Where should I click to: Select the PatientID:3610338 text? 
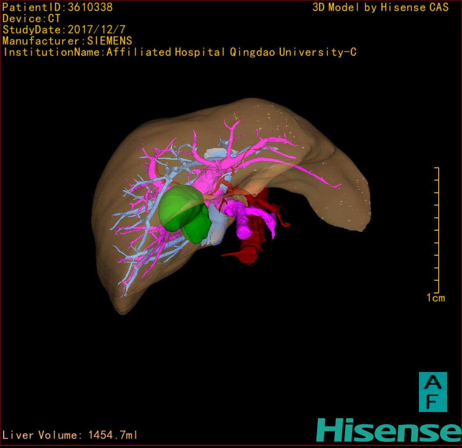coord(58,7)
